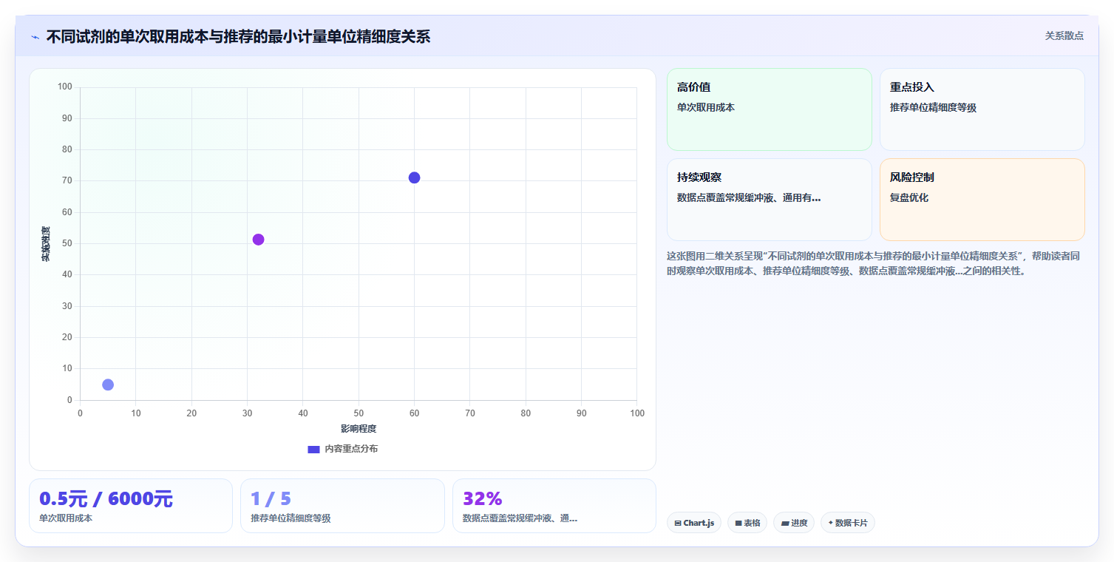Select the purple scatter point at 32
The image size is (1114, 562).
(258, 240)
